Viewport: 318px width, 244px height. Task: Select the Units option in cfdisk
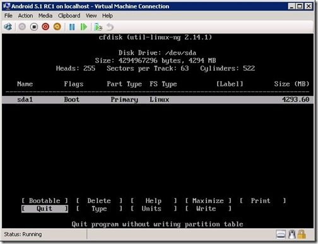pos(153,209)
